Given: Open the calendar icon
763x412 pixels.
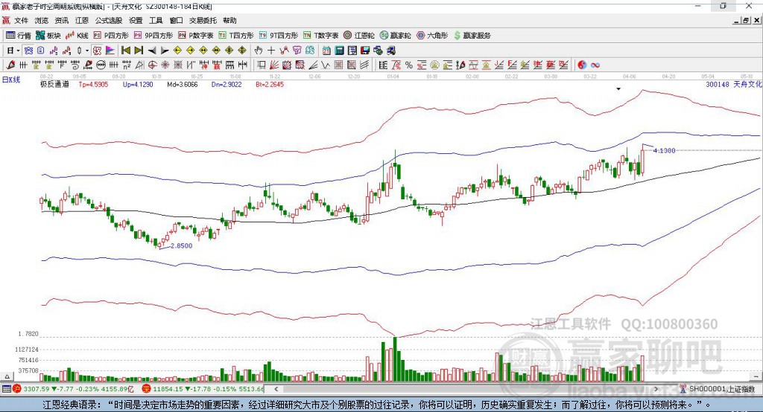Looking at the screenshot, I should click(326, 51).
